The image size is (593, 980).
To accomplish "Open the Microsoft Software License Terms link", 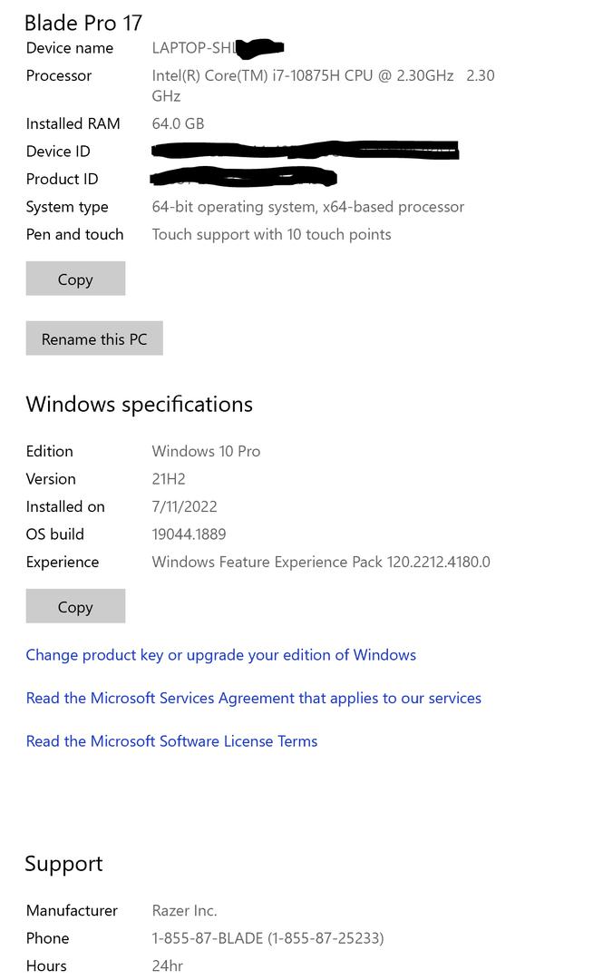I will 171,741.
